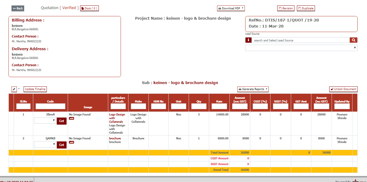Click SGST Amount label

[x=219, y=164]
